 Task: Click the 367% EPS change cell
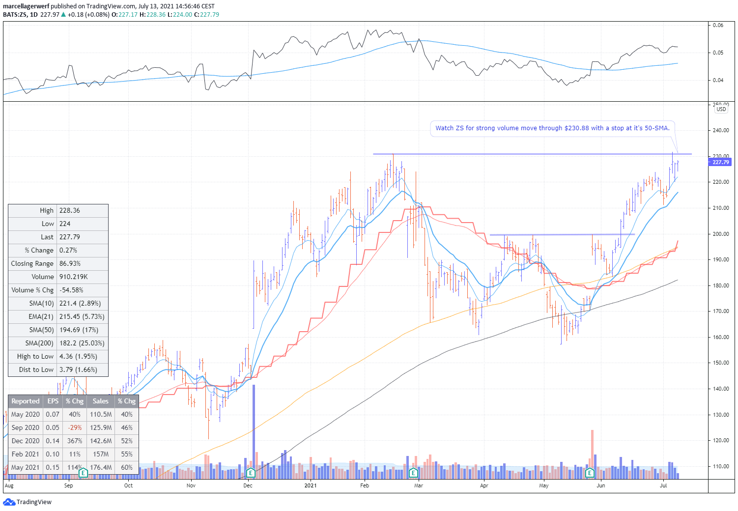coord(75,441)
